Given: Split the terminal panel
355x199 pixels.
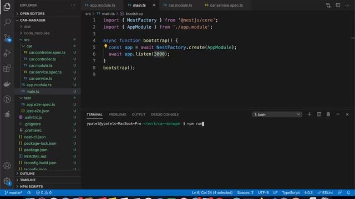Looking at the screenshot, I should tap(319, 114).
